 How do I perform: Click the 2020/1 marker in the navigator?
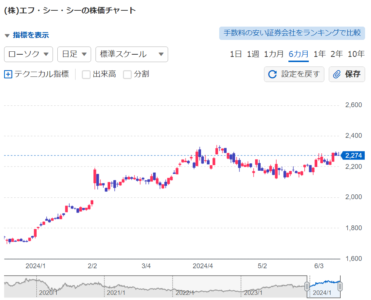point(48,293)
